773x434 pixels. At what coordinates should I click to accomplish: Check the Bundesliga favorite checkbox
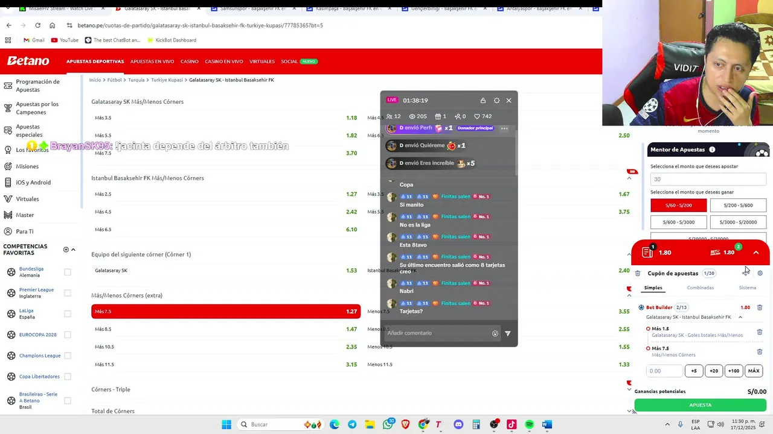(x=68, y=272)
